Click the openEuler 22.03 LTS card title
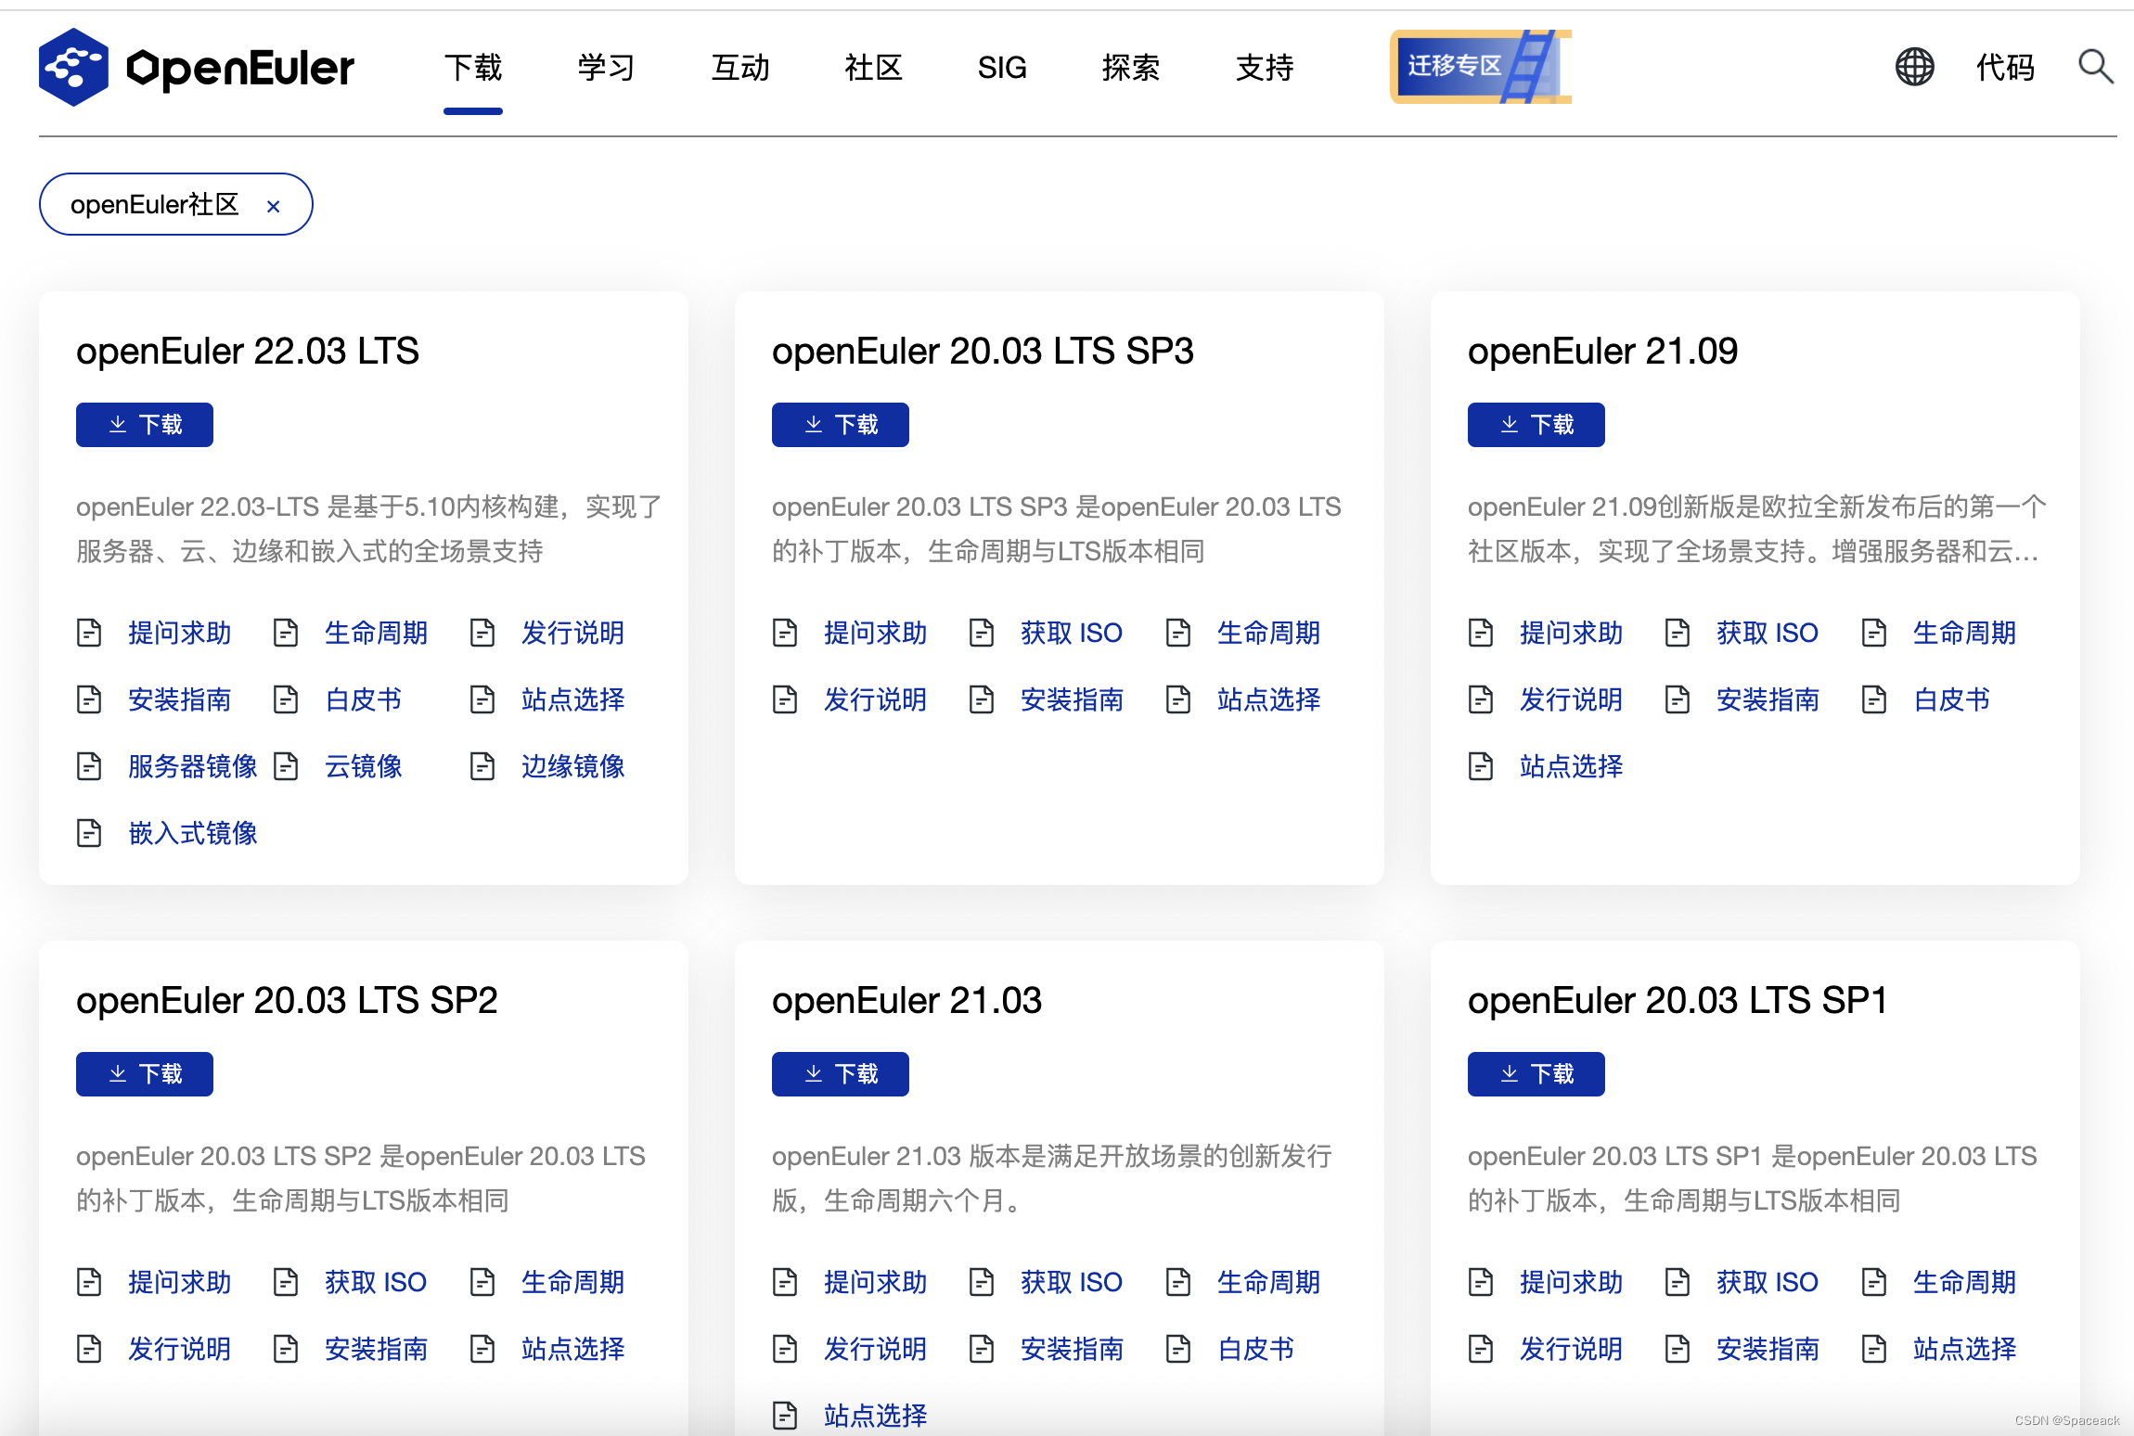This screenshot has height=1436, width=2134. (248, 352)
